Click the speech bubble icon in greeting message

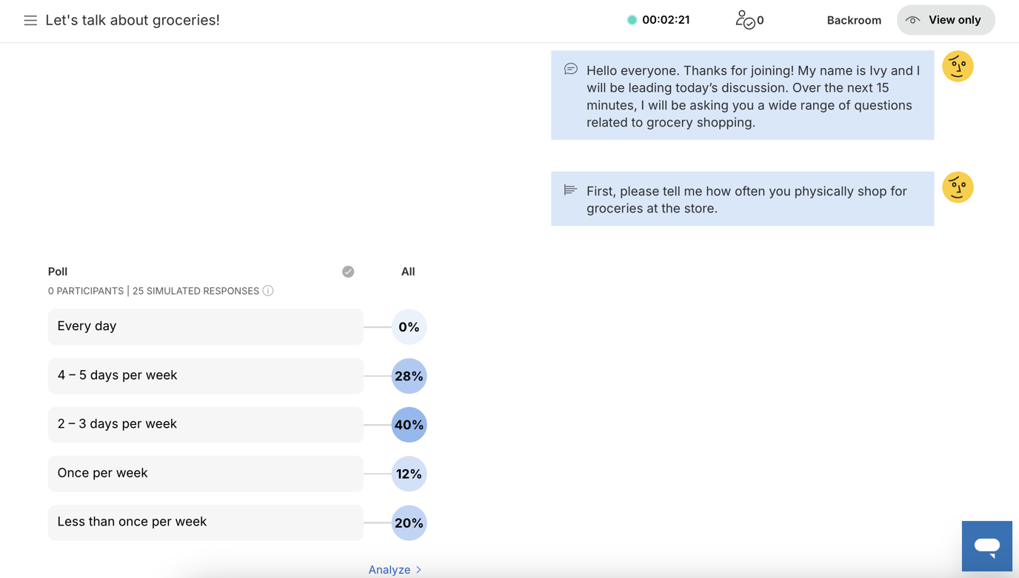pyautogui.click(x=571, y=69)
